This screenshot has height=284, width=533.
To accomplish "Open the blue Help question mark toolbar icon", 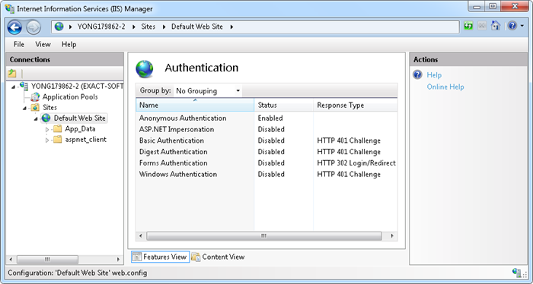I will (x=512, y=26).
